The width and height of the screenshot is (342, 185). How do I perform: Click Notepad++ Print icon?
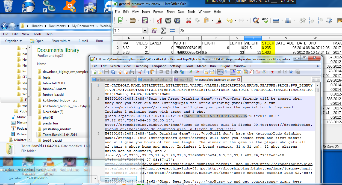[131, 72]
